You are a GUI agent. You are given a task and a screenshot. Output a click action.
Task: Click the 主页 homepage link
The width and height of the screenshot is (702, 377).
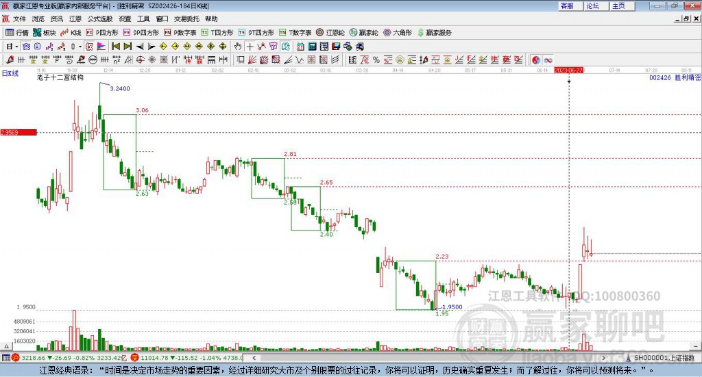(x=622, y=5)
